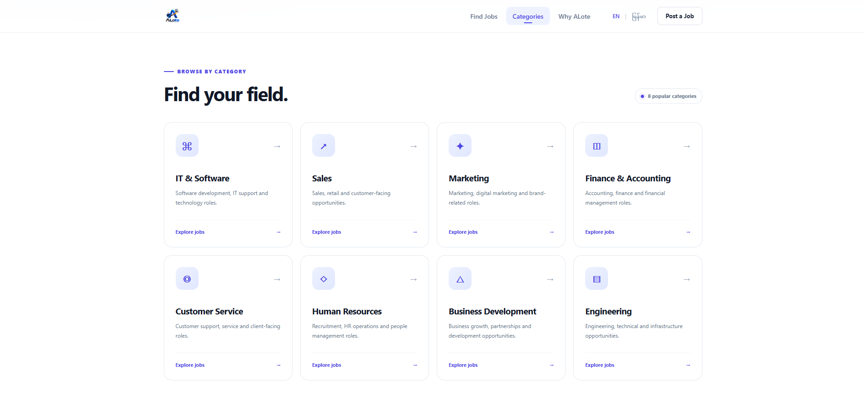The image size is (864, 411).
Task: Click the Finance & Accounting columns icon
Action: (x=597, y=146)
